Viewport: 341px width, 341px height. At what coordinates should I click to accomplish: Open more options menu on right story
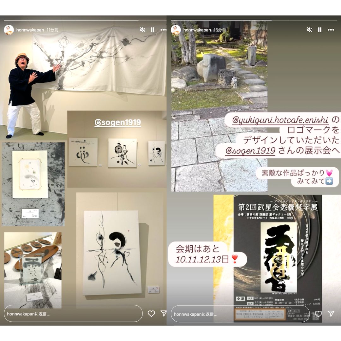[x=331, y=30]
